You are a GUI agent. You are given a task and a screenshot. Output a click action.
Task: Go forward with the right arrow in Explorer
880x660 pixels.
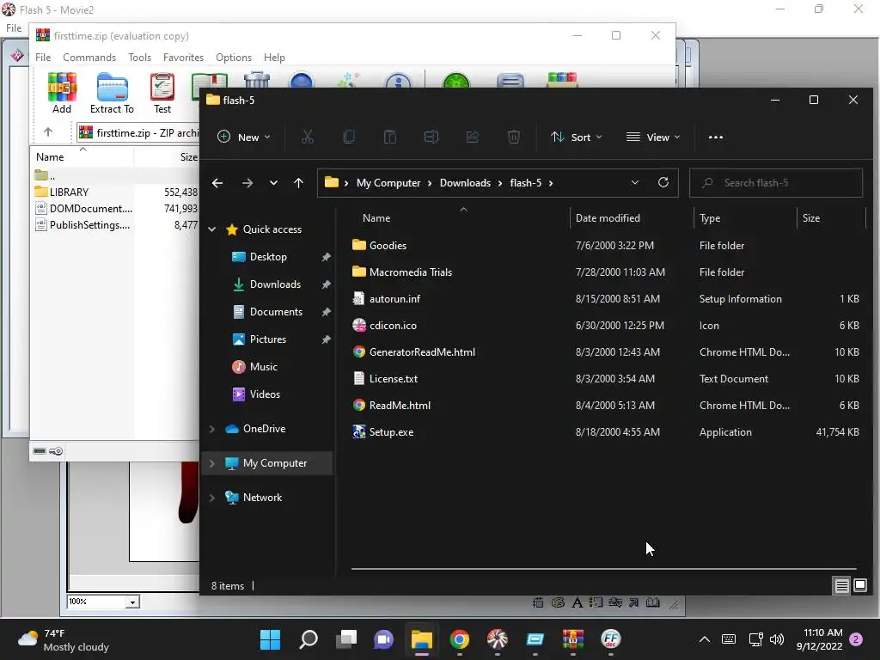(247, 183)
